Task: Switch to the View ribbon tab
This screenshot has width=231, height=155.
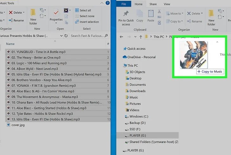Action: (x=167, y=4)
